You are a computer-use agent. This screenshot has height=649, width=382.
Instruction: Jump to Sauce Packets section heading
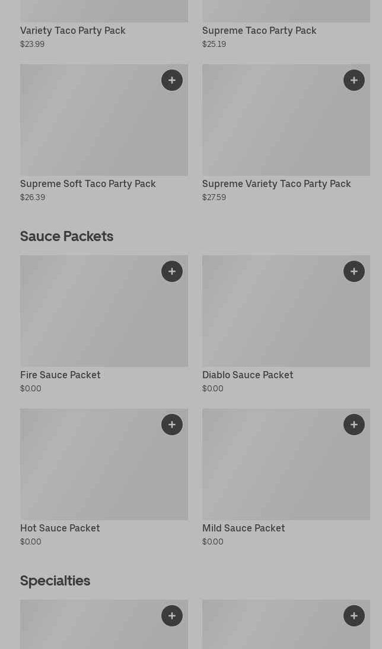click(66, 236)
